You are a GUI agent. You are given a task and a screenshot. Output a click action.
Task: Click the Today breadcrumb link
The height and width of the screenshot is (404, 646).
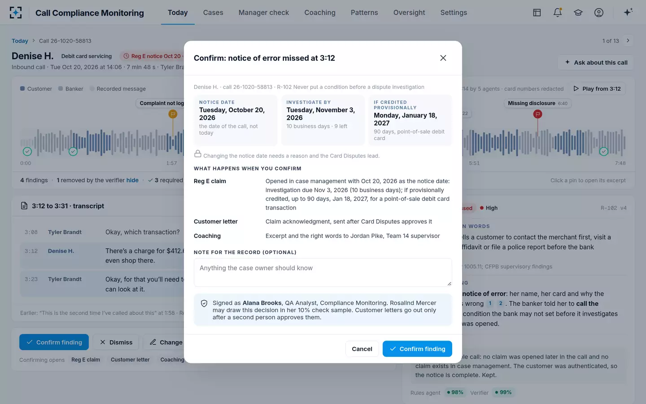point(20,41)
